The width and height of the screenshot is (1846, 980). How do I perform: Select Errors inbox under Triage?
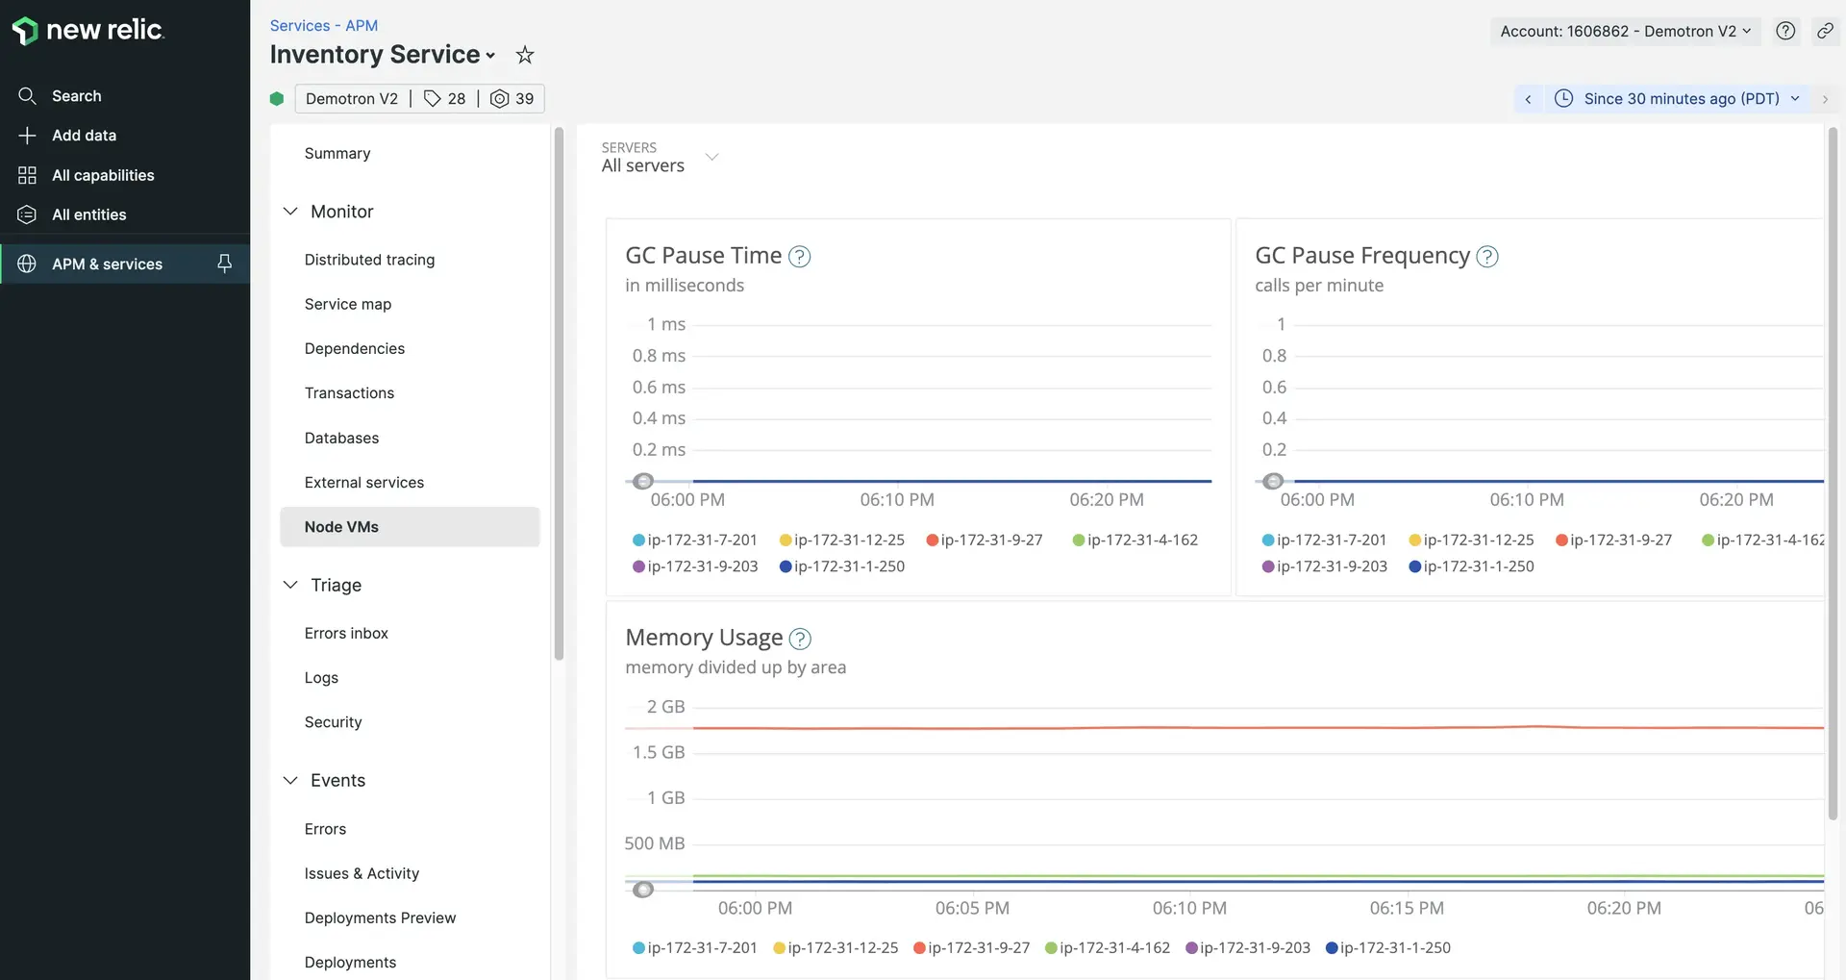click(346, 633)
